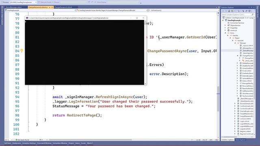Open the Output tab
The height and width of the screenshot is (146, 260).
coord(71,143)
